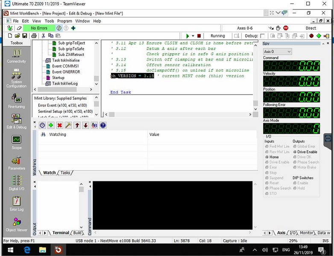
Task: Open the Scope tool
Action: (x=17, y=142)
